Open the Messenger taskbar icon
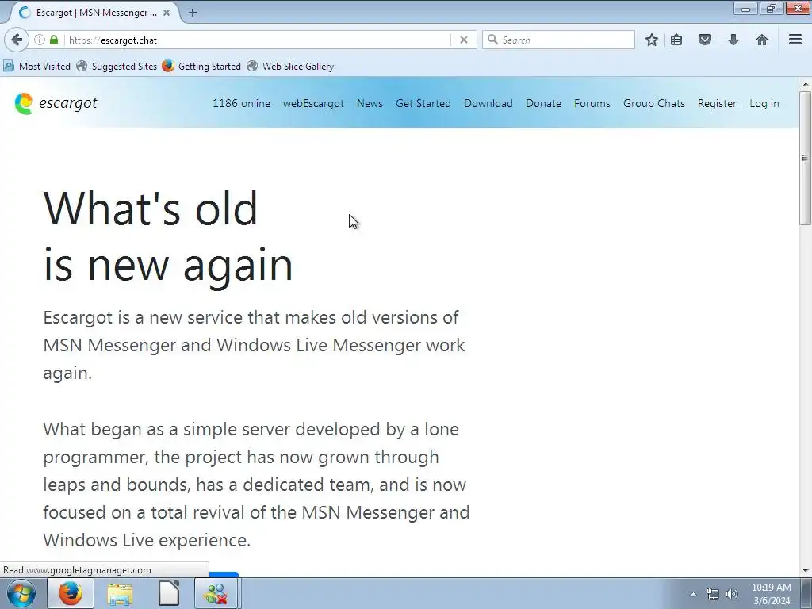 (216, 593)
